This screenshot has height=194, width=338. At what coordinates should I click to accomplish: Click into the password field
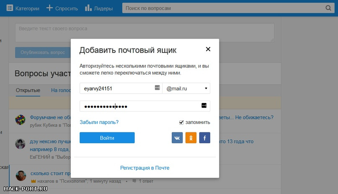pyautogui.click(x=145, y=106)
